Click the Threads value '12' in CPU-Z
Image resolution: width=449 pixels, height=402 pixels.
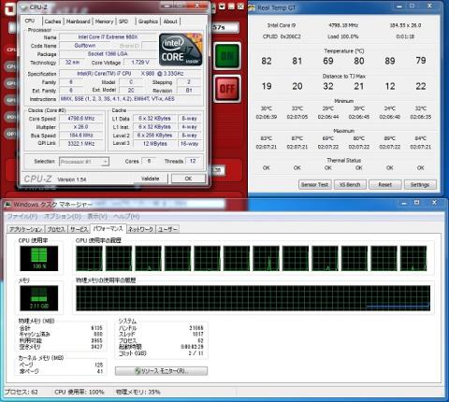(x=193, y=161)
